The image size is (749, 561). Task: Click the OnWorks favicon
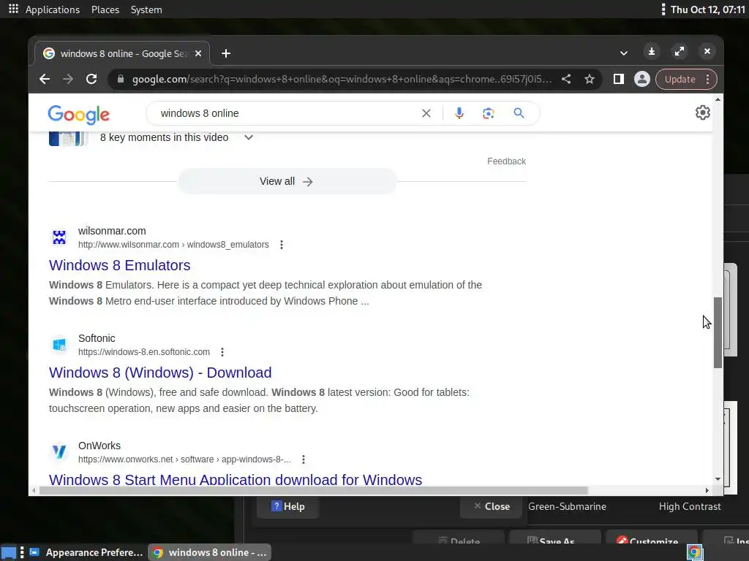coord(59,451)
